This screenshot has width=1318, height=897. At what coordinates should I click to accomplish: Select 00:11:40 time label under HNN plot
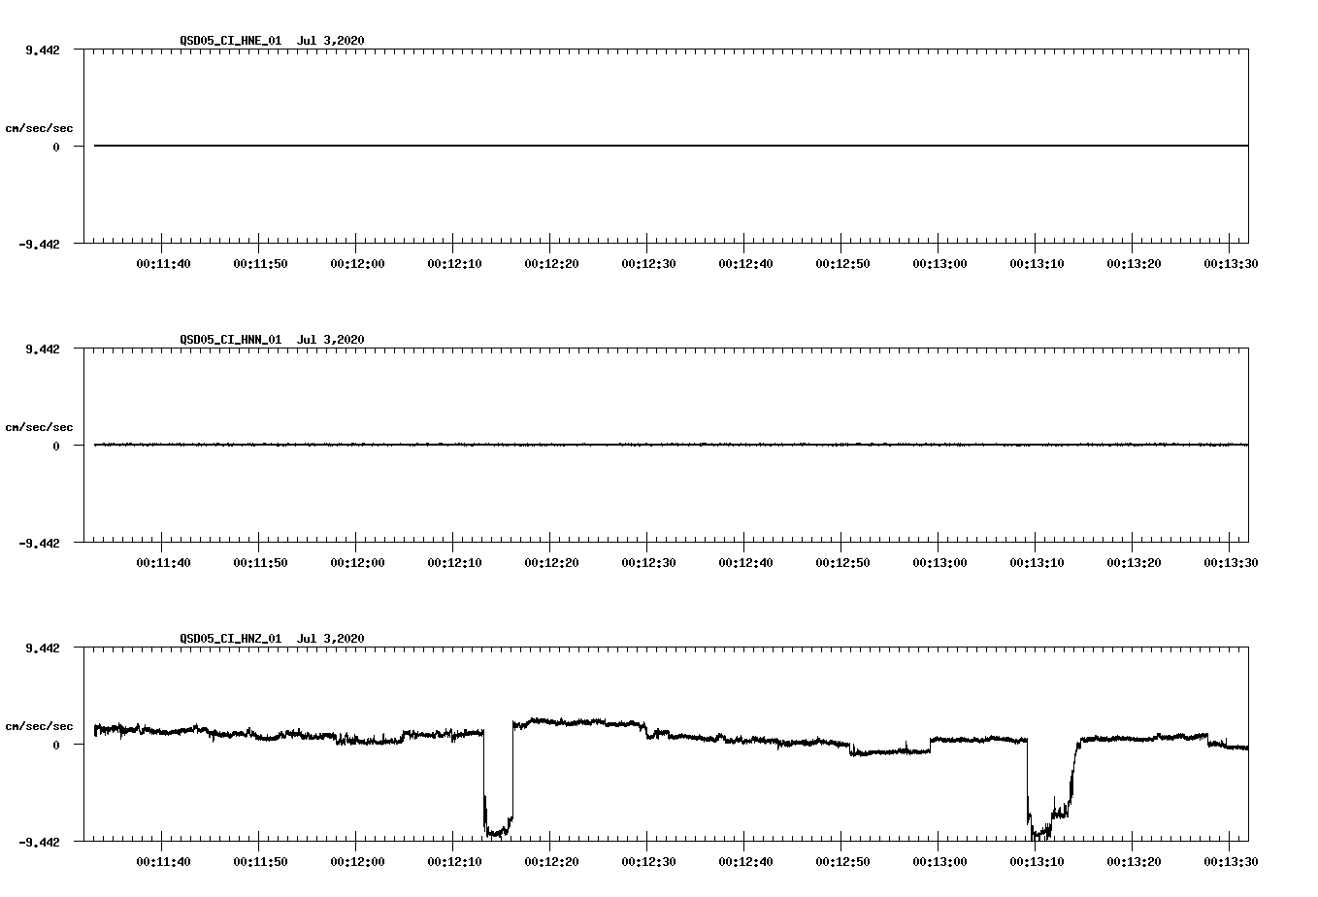pyautogui.click(x=163, y=563)
